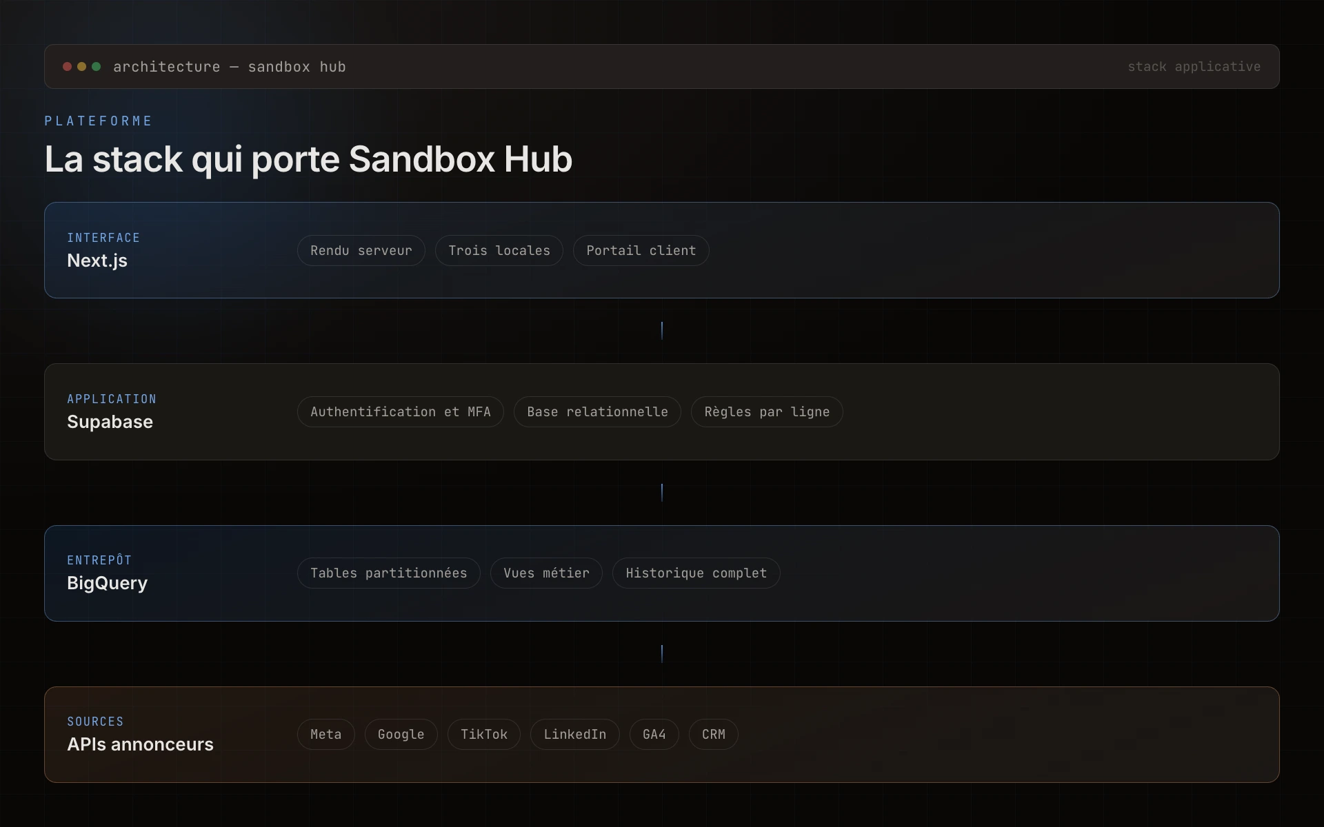Click the "PLATEFORME" section label
Screen dimensions: 1324x827
99,121
